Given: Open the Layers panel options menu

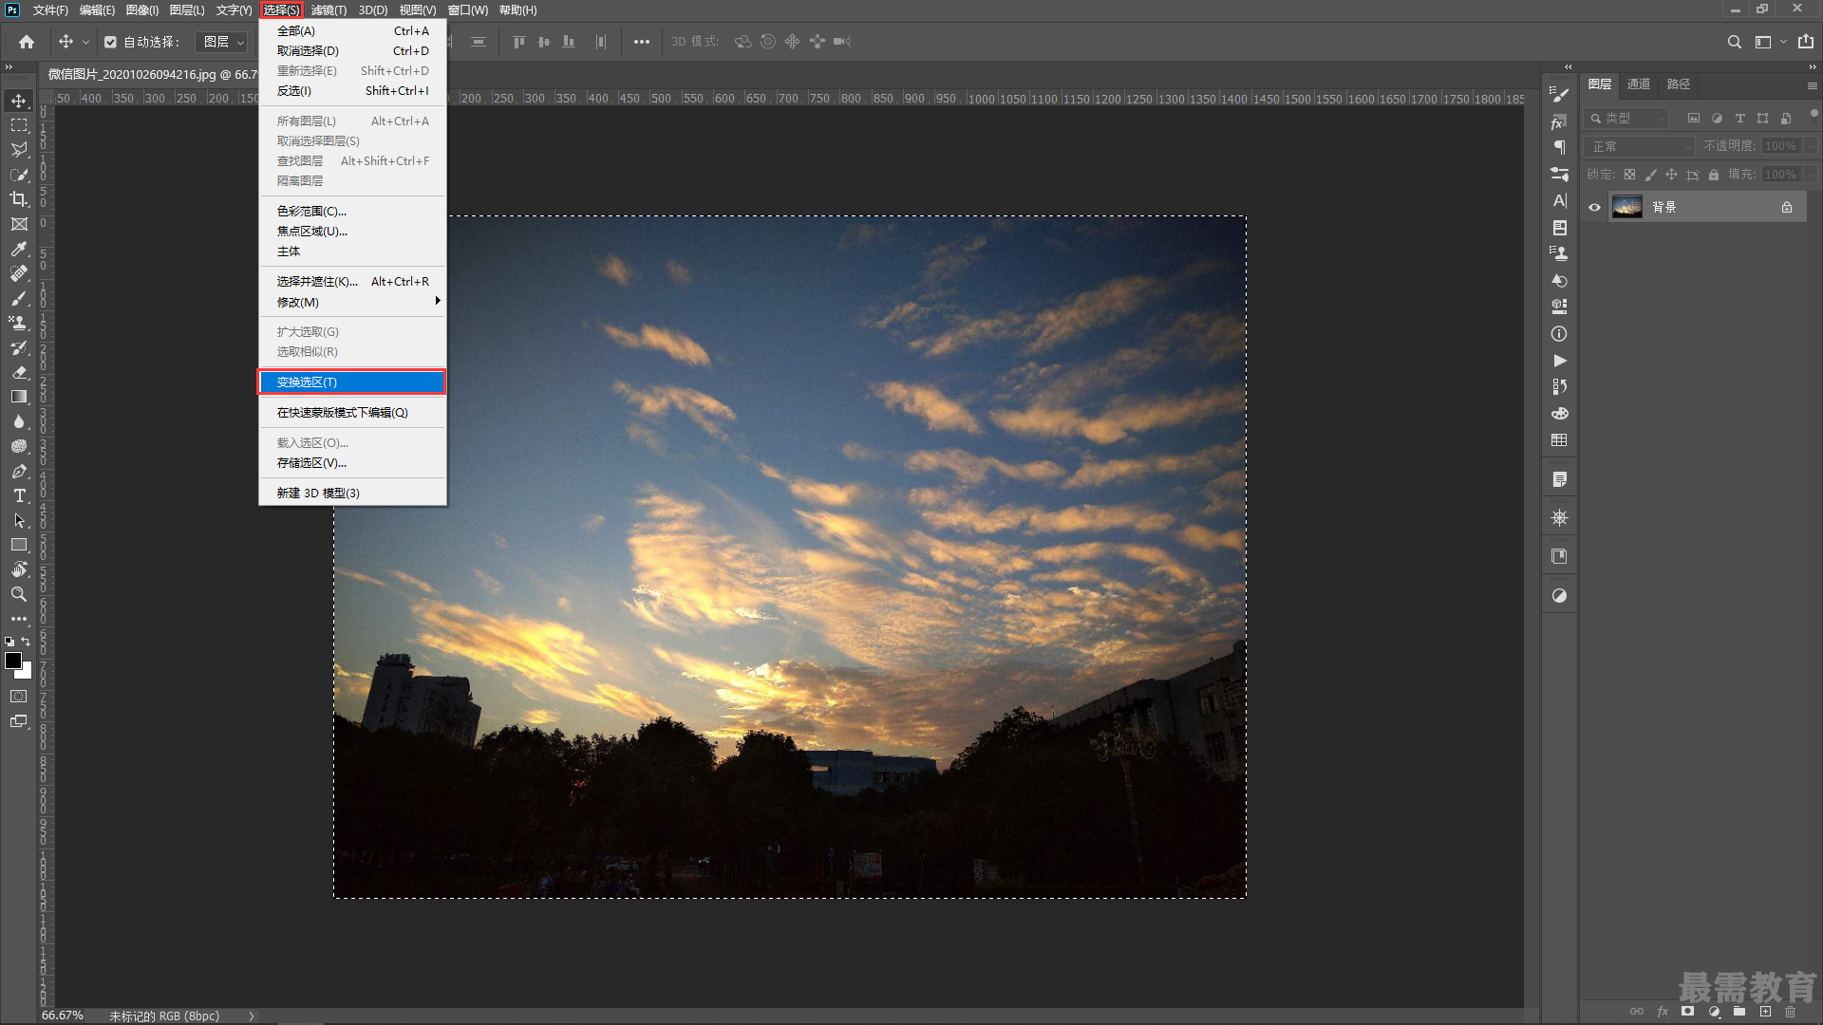Looking at the screenshot, I should (1812, 84).
